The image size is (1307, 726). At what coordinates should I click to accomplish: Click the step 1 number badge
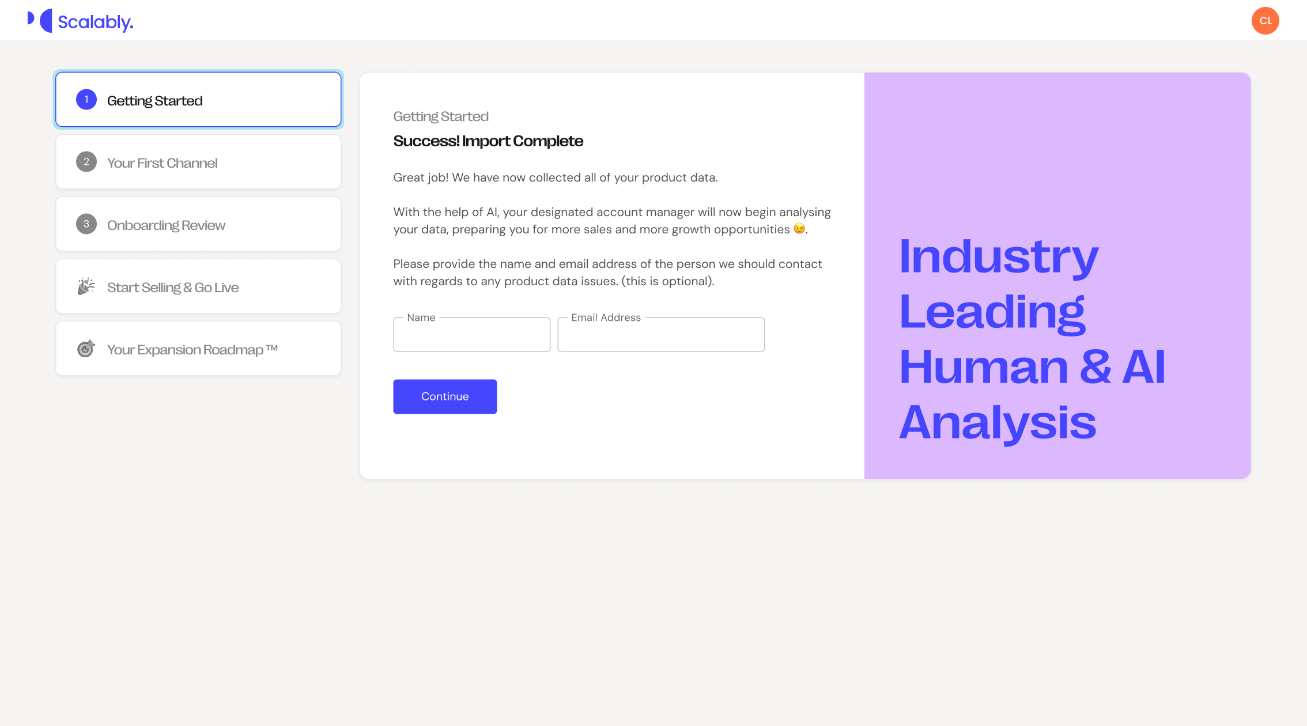click(86, 100)
